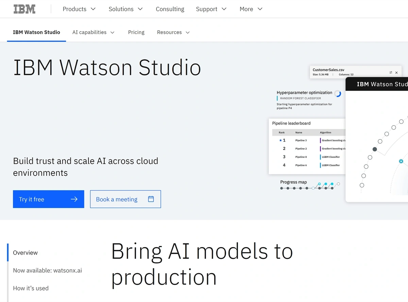Click the hyperparameter optimization progress ring
The height and width of the screenshot is (302, 408).
338,94
